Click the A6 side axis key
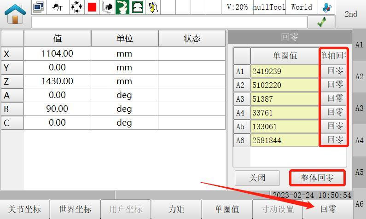The width and height of the screenshot is (366, 219). (359, 204)
